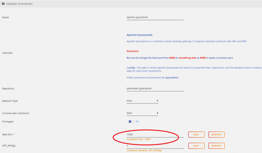The width and height of the screenshot is (262, 153).
Task: Click the 'Name:' label
Action: [x=6, y=17]
